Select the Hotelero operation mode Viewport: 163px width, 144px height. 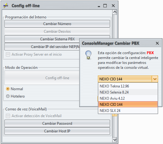coord(15,96)
